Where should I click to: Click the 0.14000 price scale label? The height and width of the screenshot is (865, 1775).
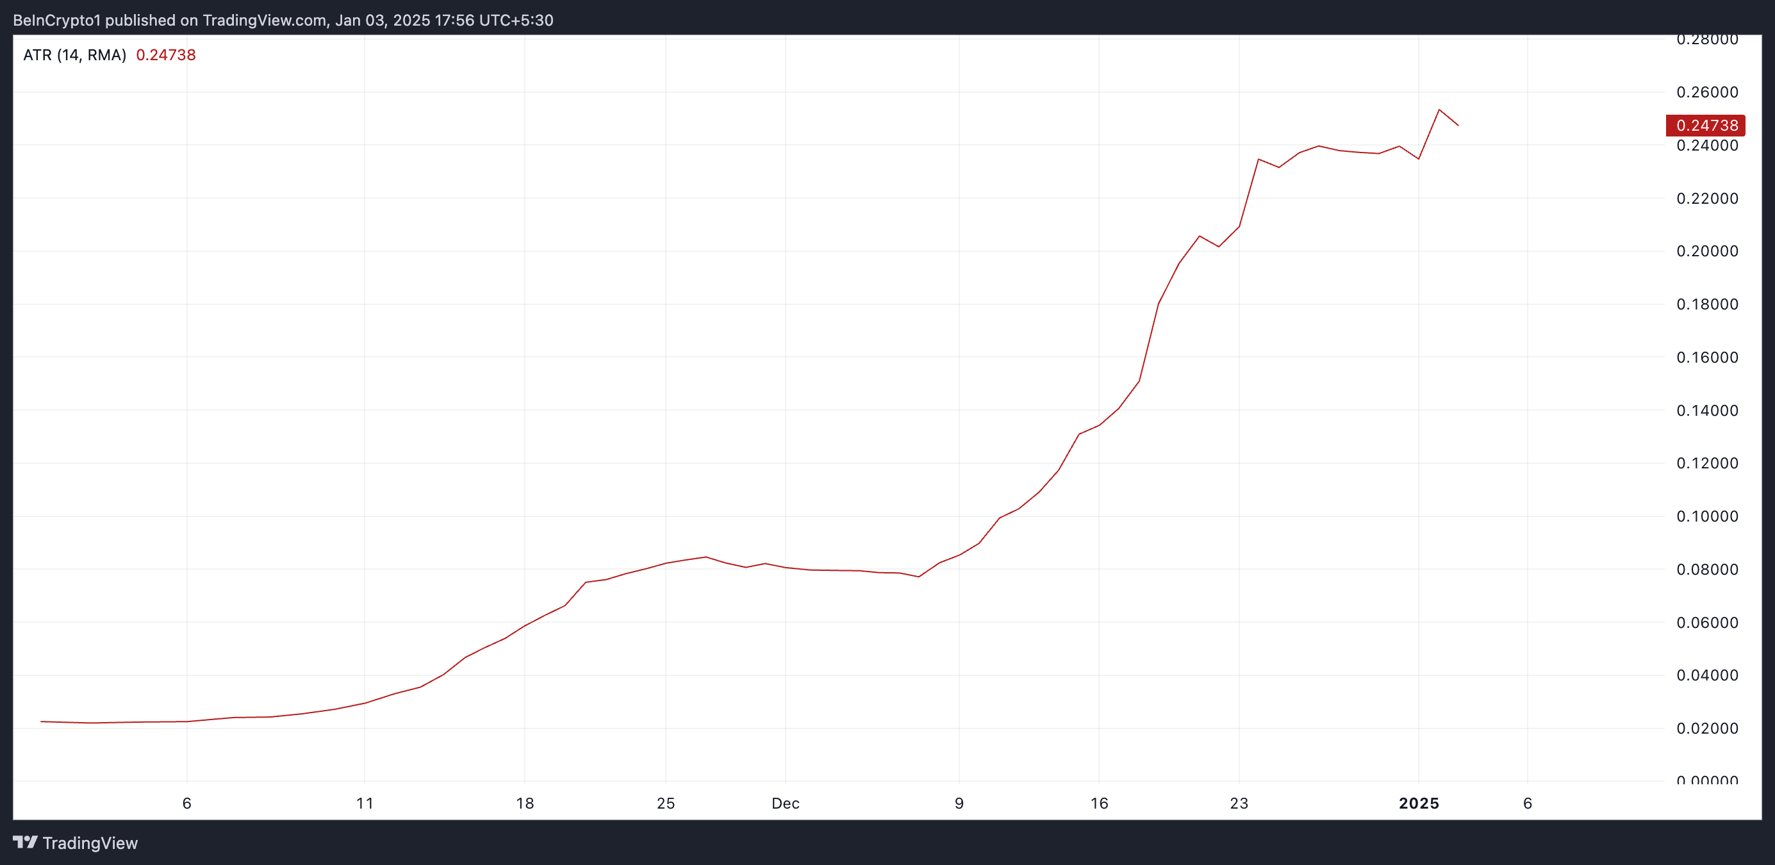[x=1707, y=411]
